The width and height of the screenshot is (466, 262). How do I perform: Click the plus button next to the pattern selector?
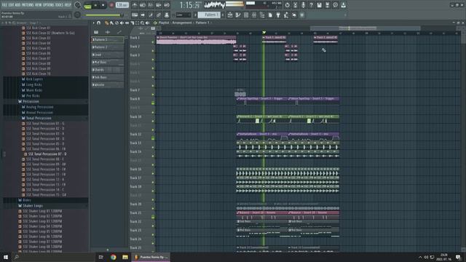tap(223, 15)
